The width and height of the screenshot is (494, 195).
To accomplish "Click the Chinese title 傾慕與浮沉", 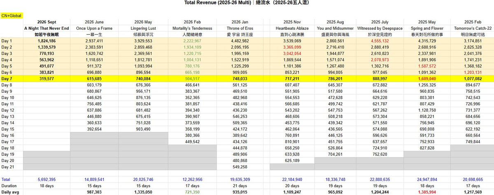I will pyautogui.click(x=144, y=35).
